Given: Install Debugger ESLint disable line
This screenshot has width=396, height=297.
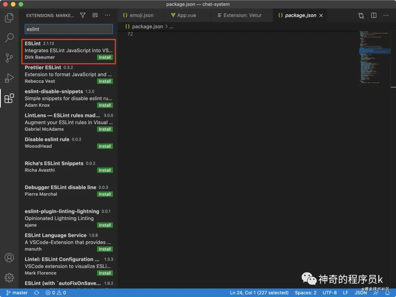Looking at the screenshot, I should 105,194.
